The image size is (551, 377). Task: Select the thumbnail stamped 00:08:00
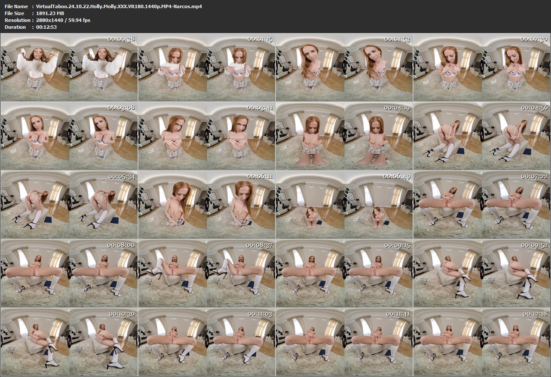tap(69, 274)
